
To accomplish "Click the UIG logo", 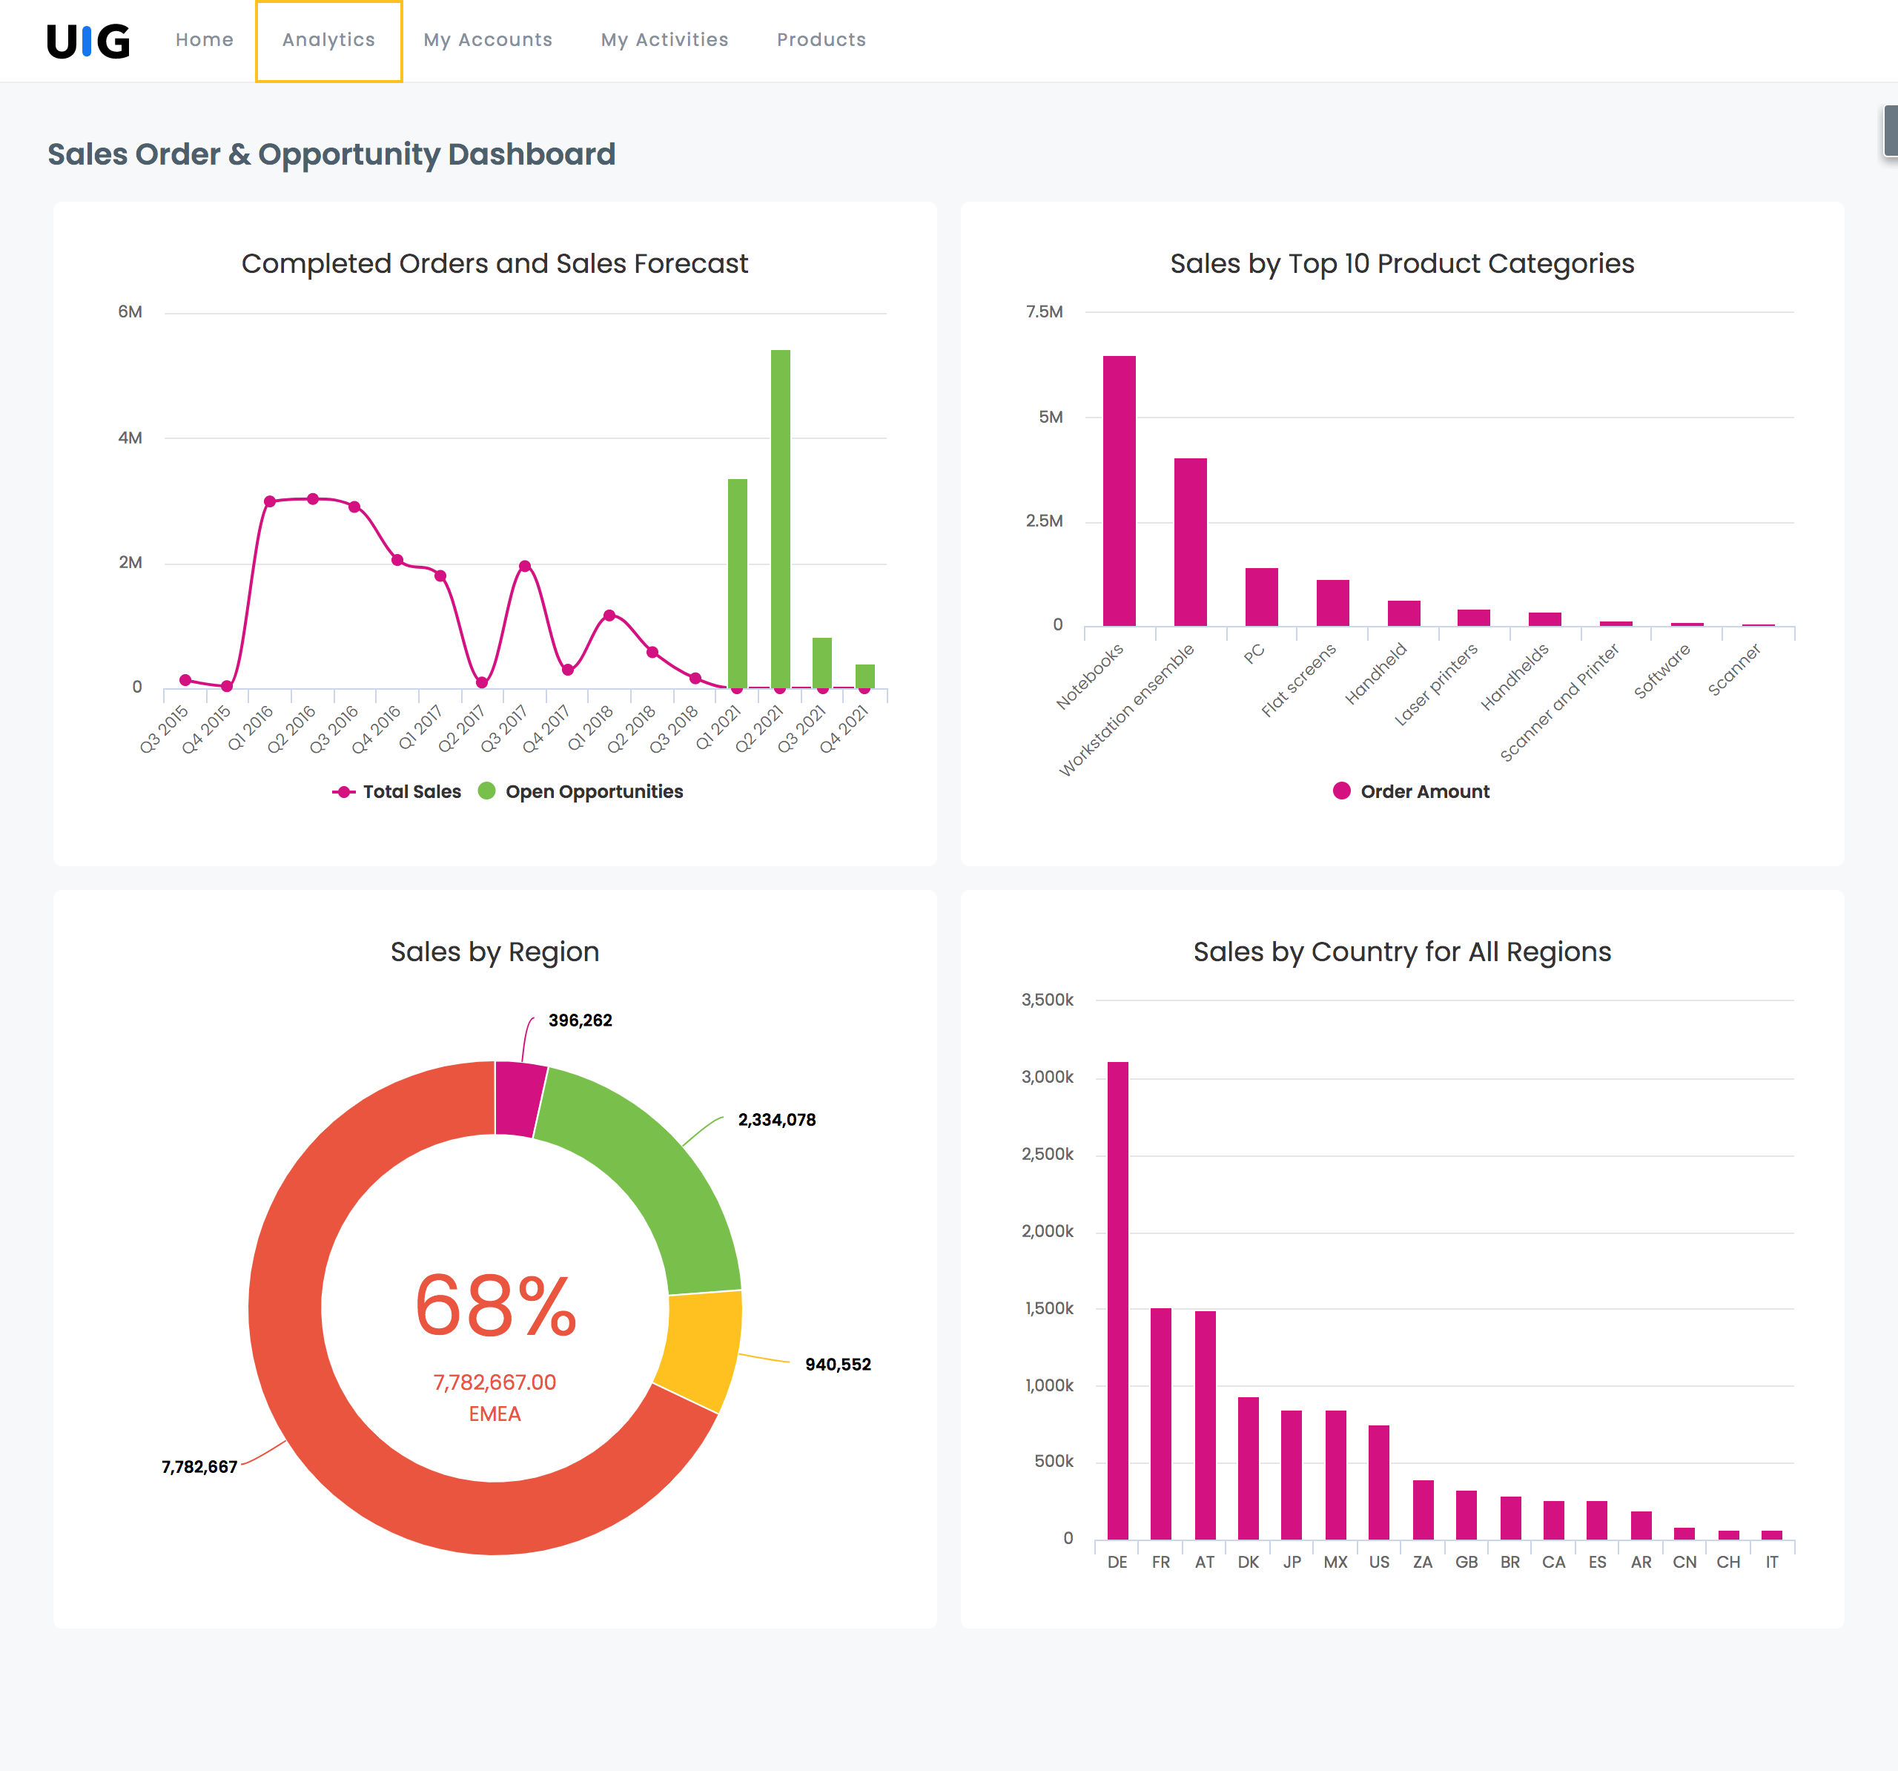I will tap(87, 40).
